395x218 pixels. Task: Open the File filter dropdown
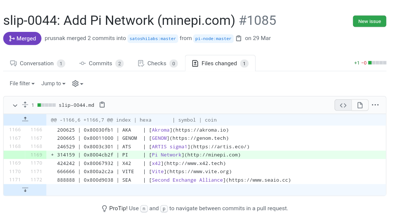22,83
